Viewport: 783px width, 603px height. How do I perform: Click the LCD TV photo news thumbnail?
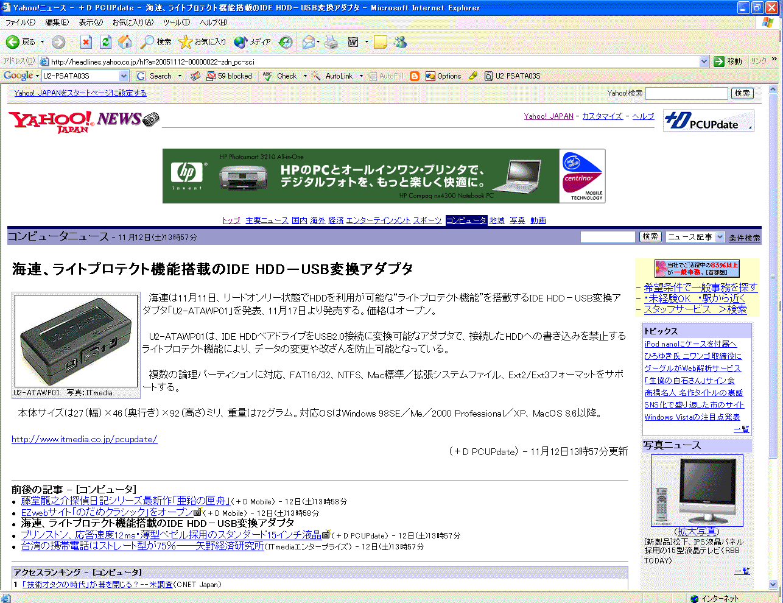[697, 491]
